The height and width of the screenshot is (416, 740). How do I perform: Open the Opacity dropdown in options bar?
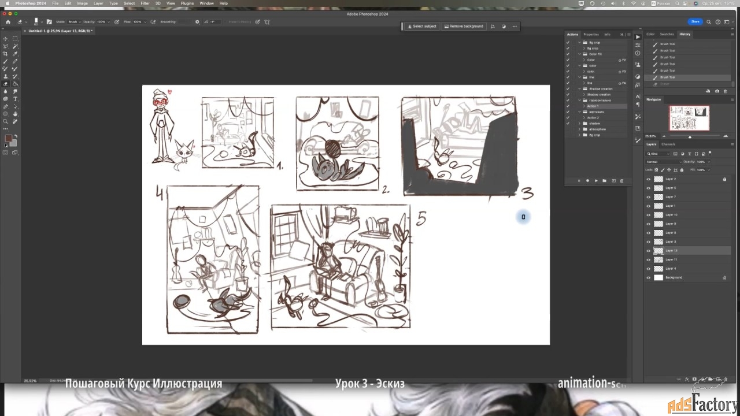(x=109, y=22)
